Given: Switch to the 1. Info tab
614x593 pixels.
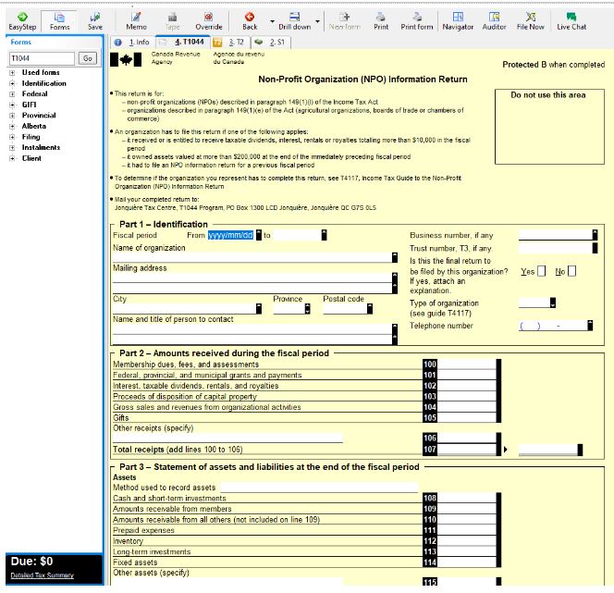Looking at the screenshot, I should (133, 42).
